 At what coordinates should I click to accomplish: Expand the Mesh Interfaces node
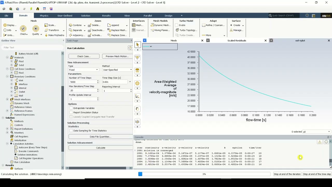(x=7, y=99)
